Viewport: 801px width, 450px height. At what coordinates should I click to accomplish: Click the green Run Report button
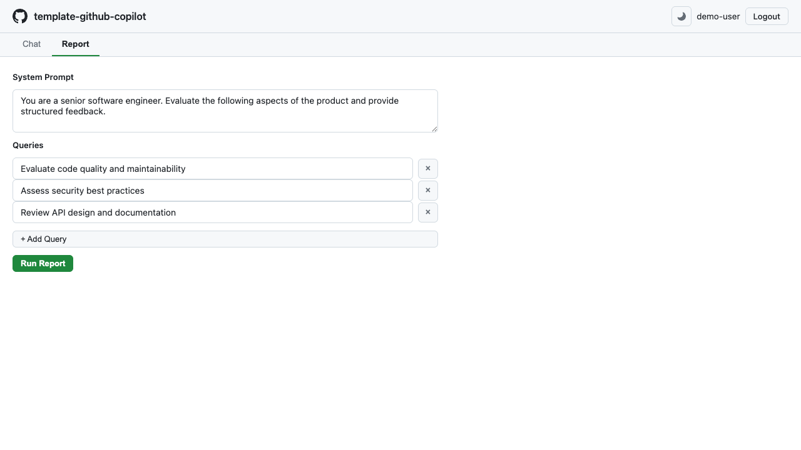tap(43, 264)
